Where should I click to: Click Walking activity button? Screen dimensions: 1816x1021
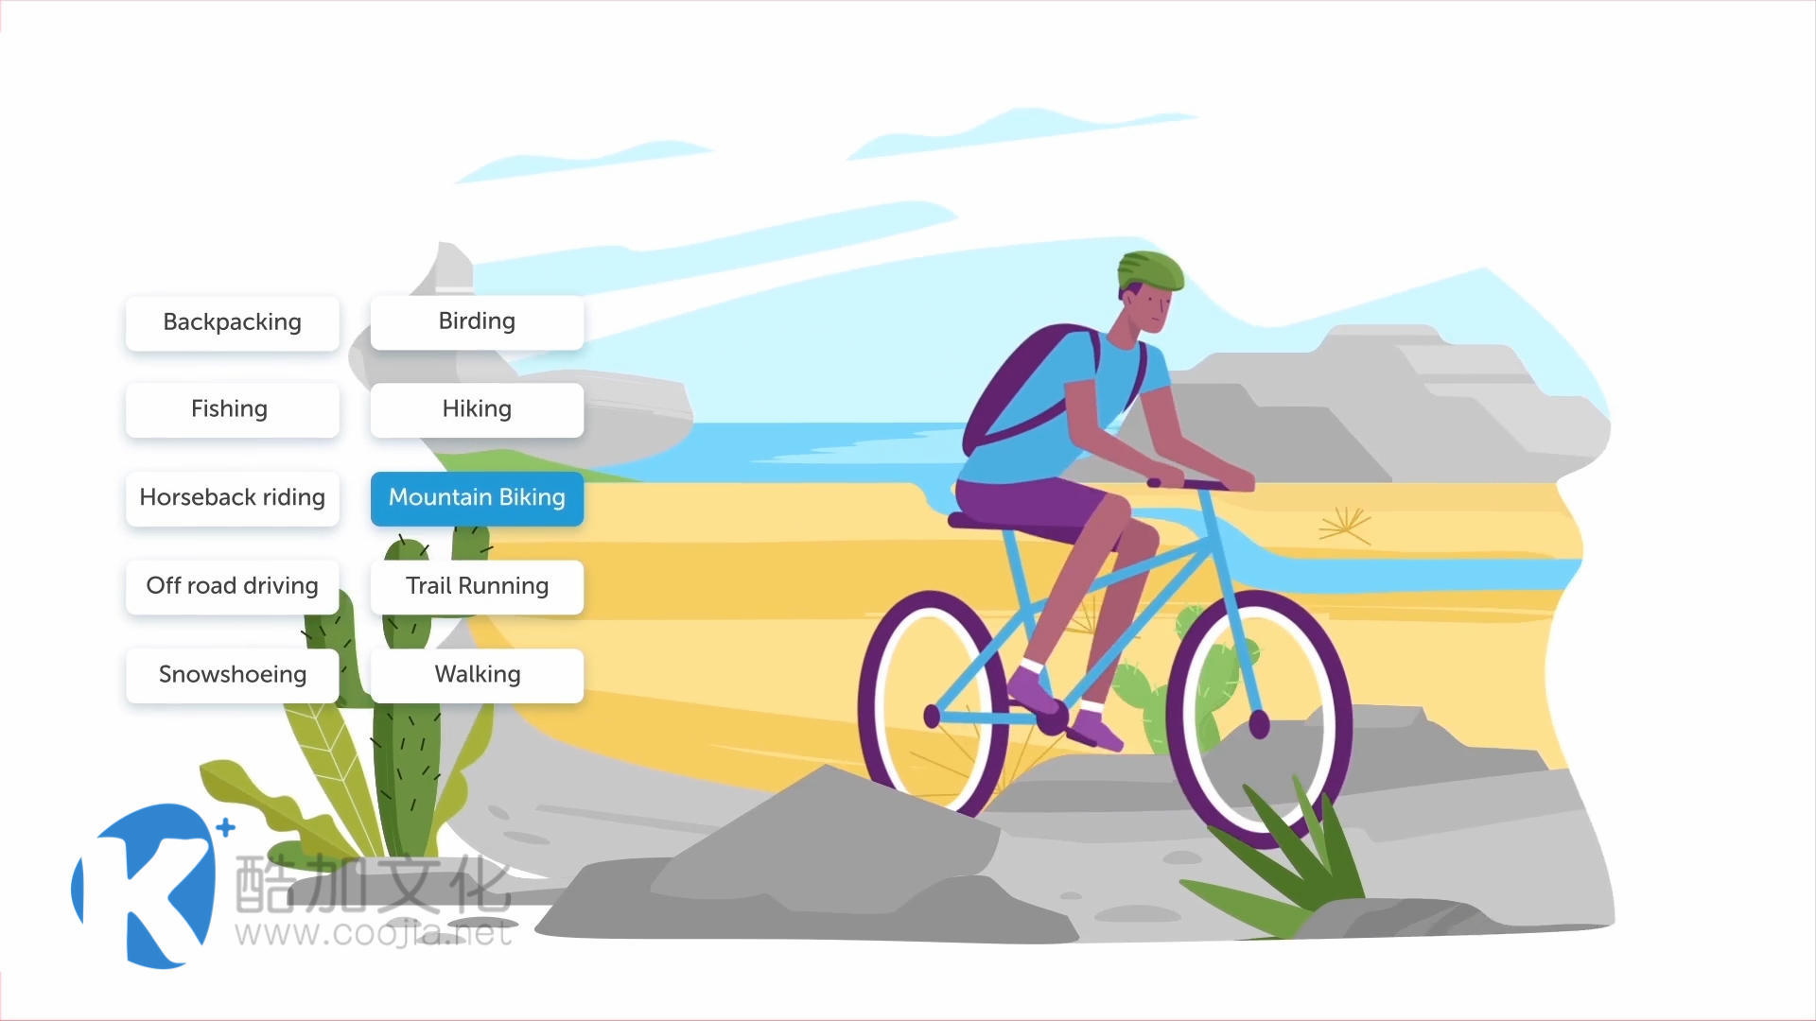coord(478,673)
